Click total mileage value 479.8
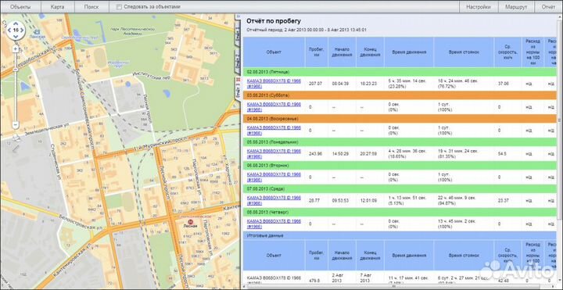The image size is (563, 290). pyautogui.click(x=314, y=281)
